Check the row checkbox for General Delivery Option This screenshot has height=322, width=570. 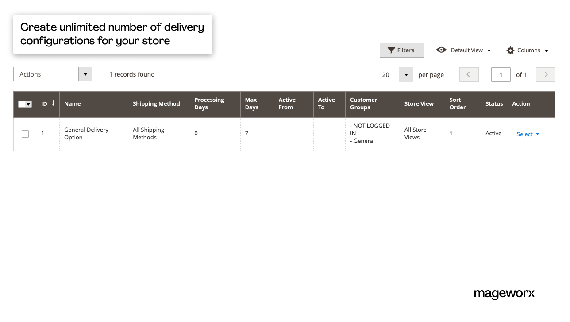coord(25,134)
